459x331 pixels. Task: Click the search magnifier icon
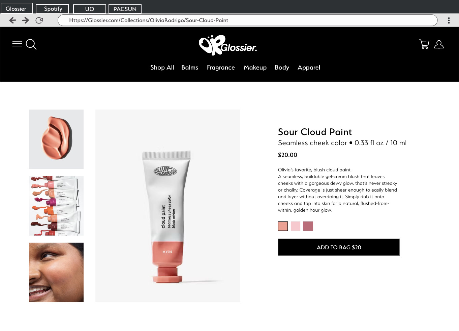[x=31, y=44]
